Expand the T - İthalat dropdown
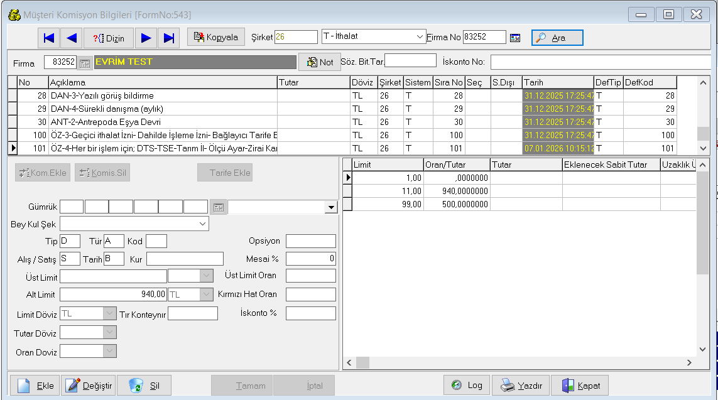 (420, 37)
